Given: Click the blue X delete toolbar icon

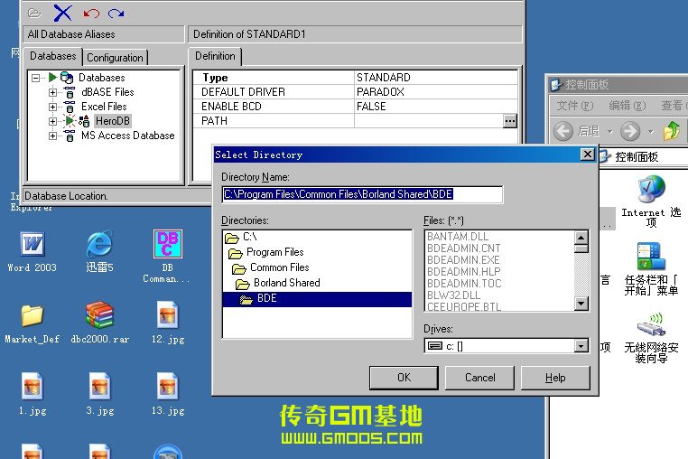Looking at the screenshot, I should coord(62,13).
